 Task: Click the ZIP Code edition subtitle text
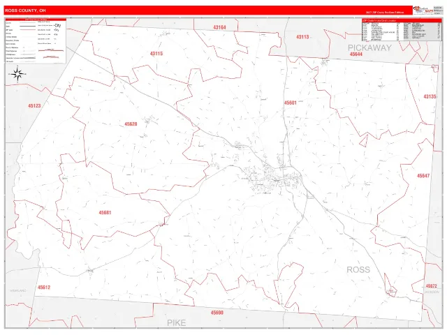click(385, 13)
